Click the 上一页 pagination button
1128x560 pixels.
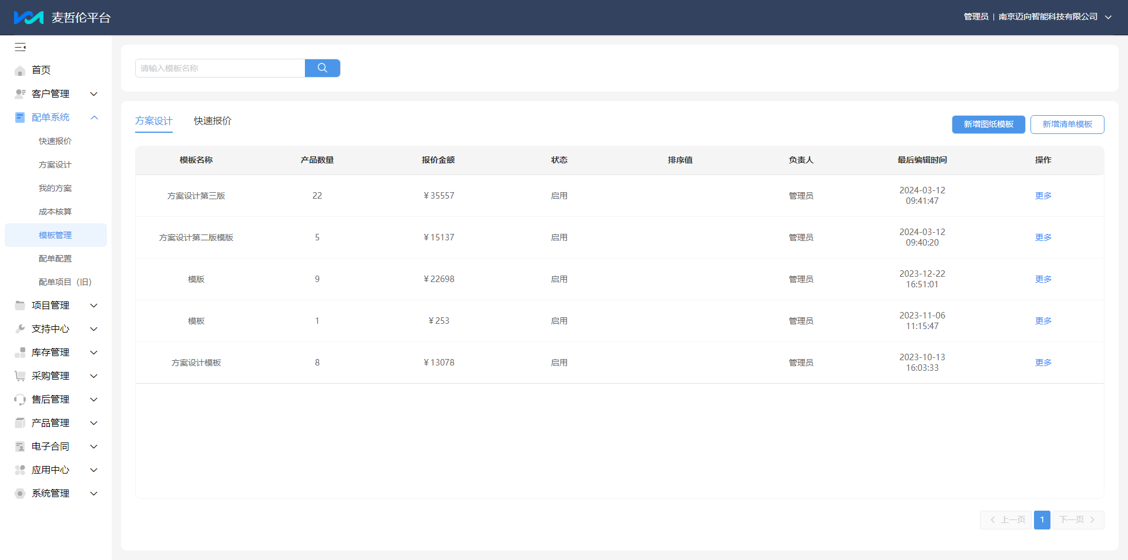pyautogui.click(x=1006, y=520)
